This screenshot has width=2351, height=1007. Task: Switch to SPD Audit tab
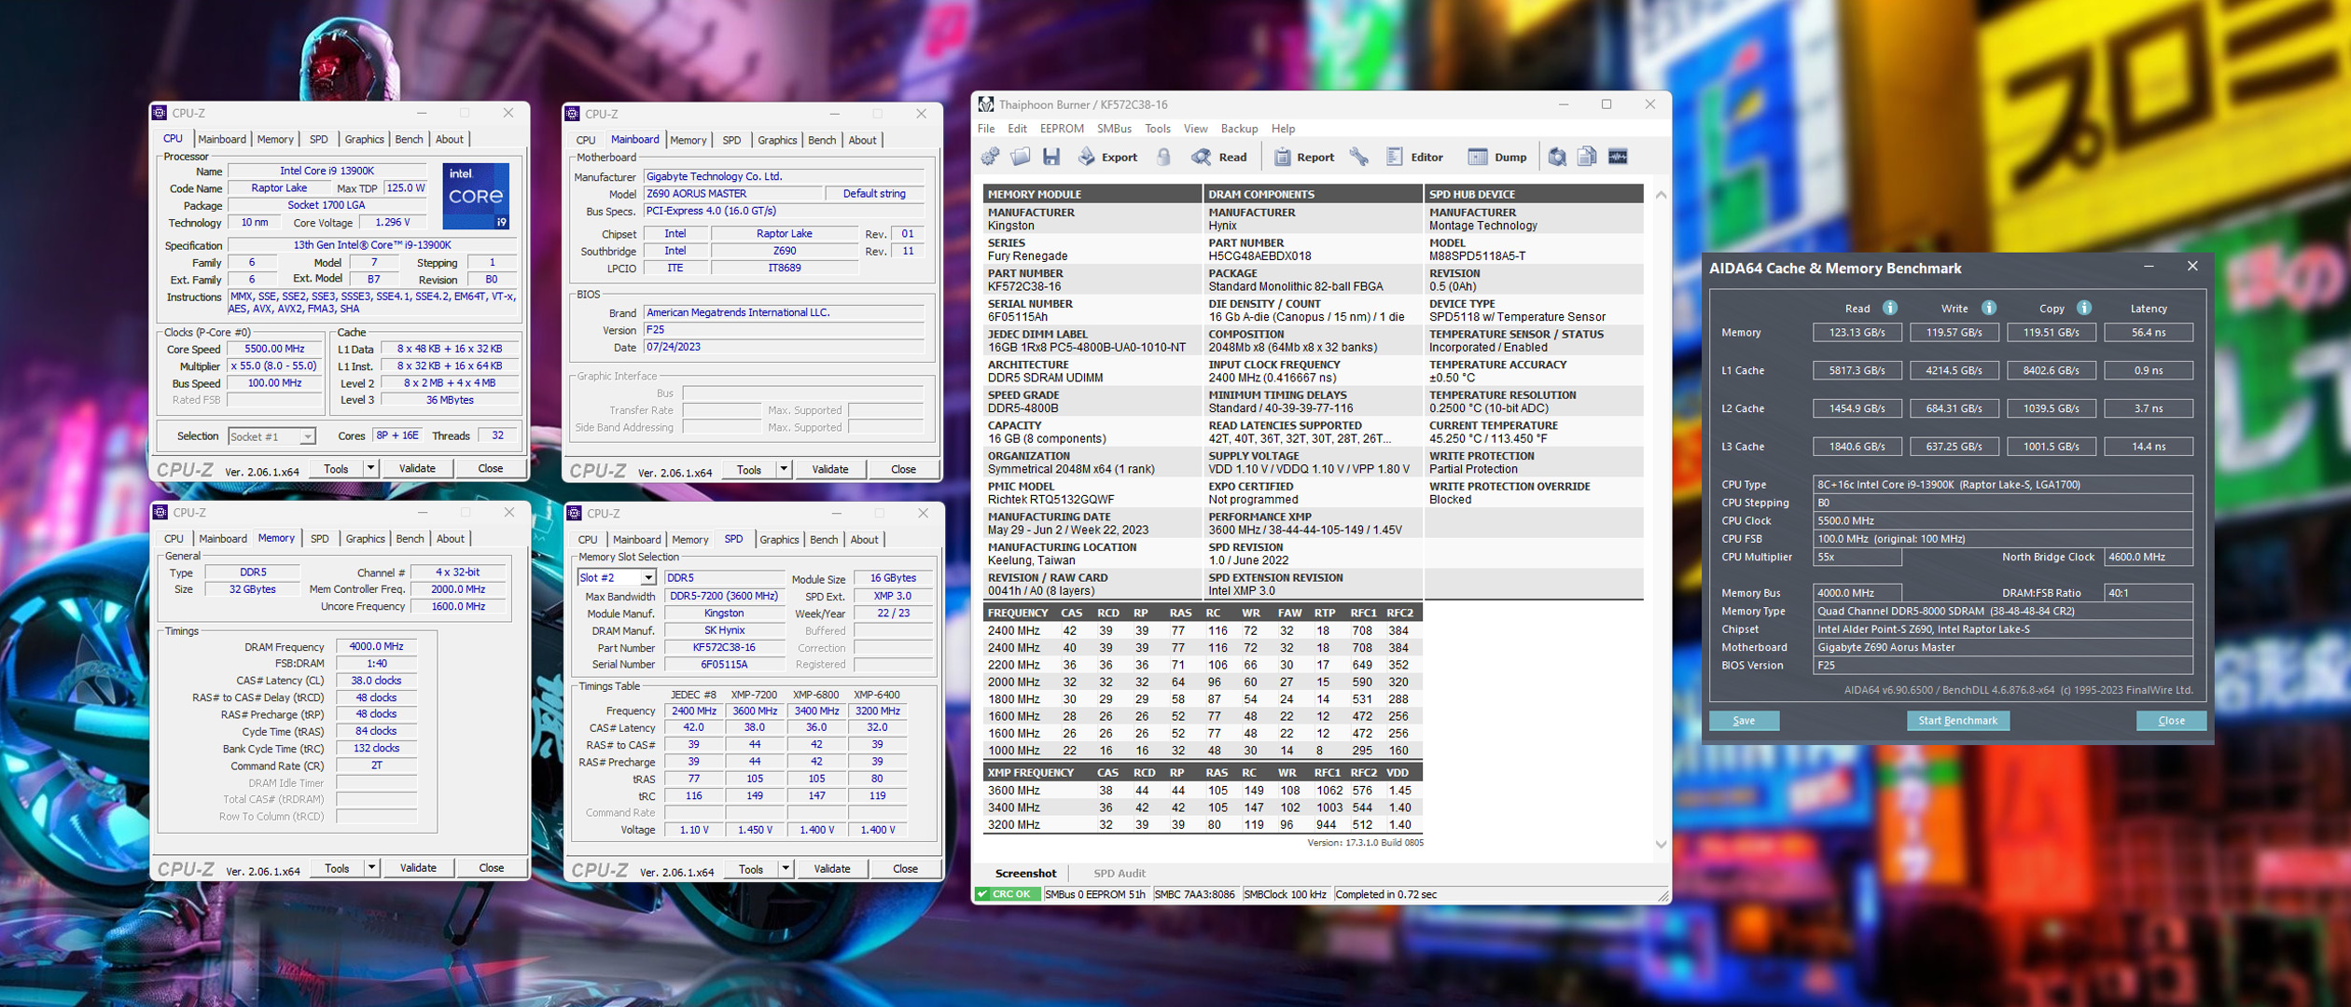[x=1119, y=873]
